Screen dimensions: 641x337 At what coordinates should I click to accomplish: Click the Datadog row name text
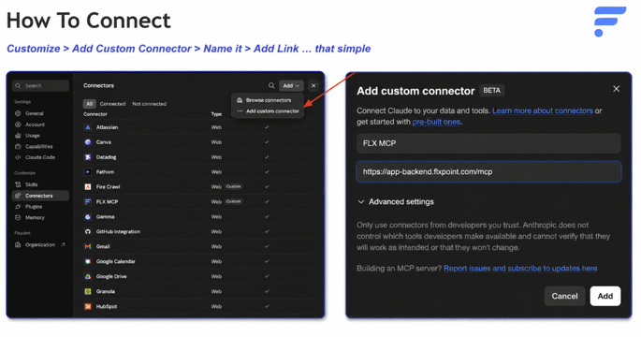pyautogui.click(x=106, y=157)
